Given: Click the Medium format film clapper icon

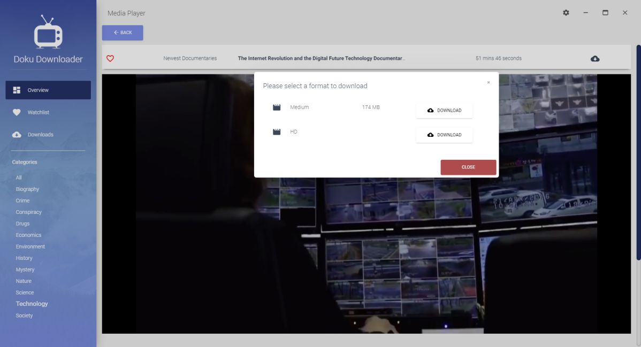Looking at the screenshot, I should pos(277,107).
